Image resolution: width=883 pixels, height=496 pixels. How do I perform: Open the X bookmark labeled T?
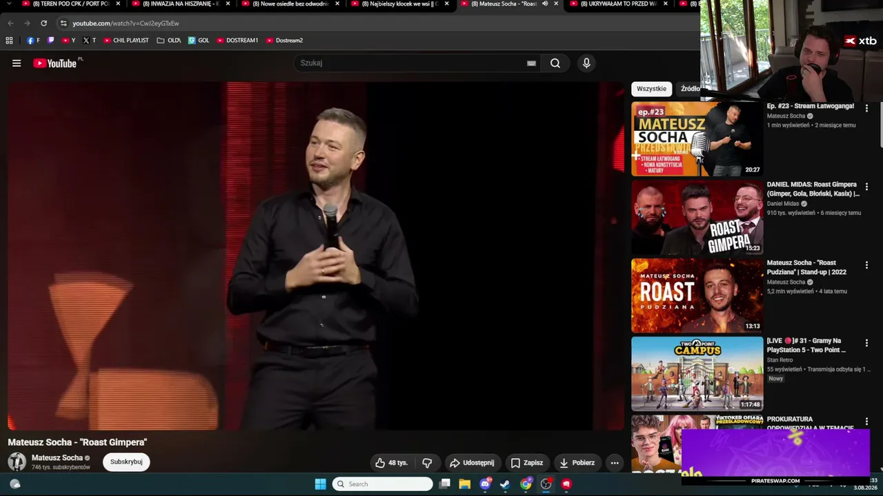pyautogui.click(x=90, y=41)
